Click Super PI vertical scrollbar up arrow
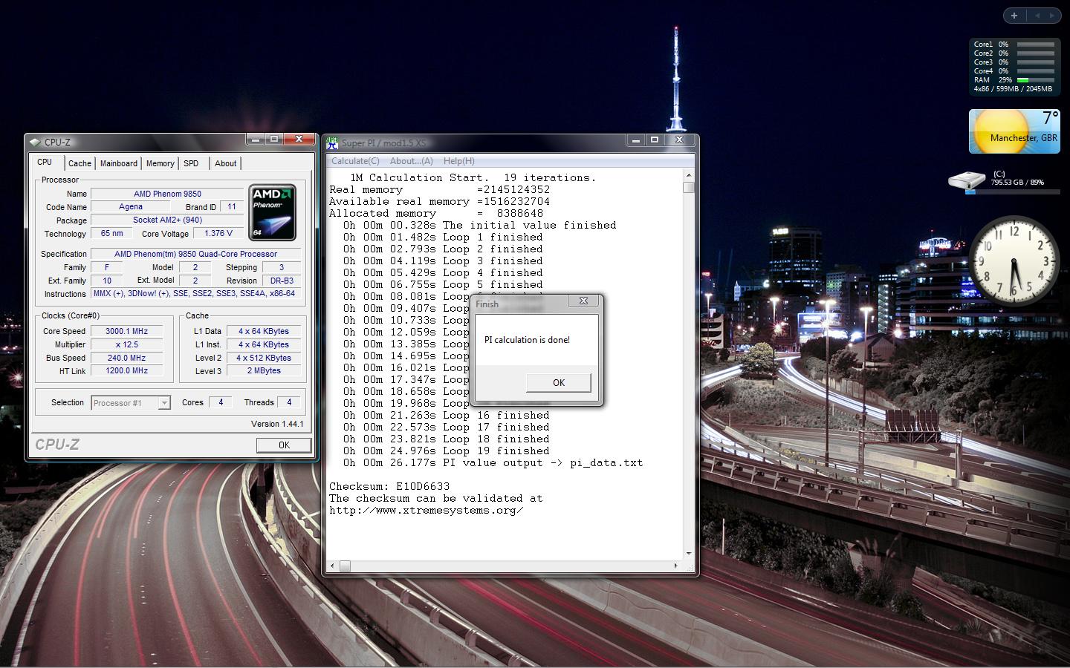This screenshot has width=1070, height=668. click(689, 176)
